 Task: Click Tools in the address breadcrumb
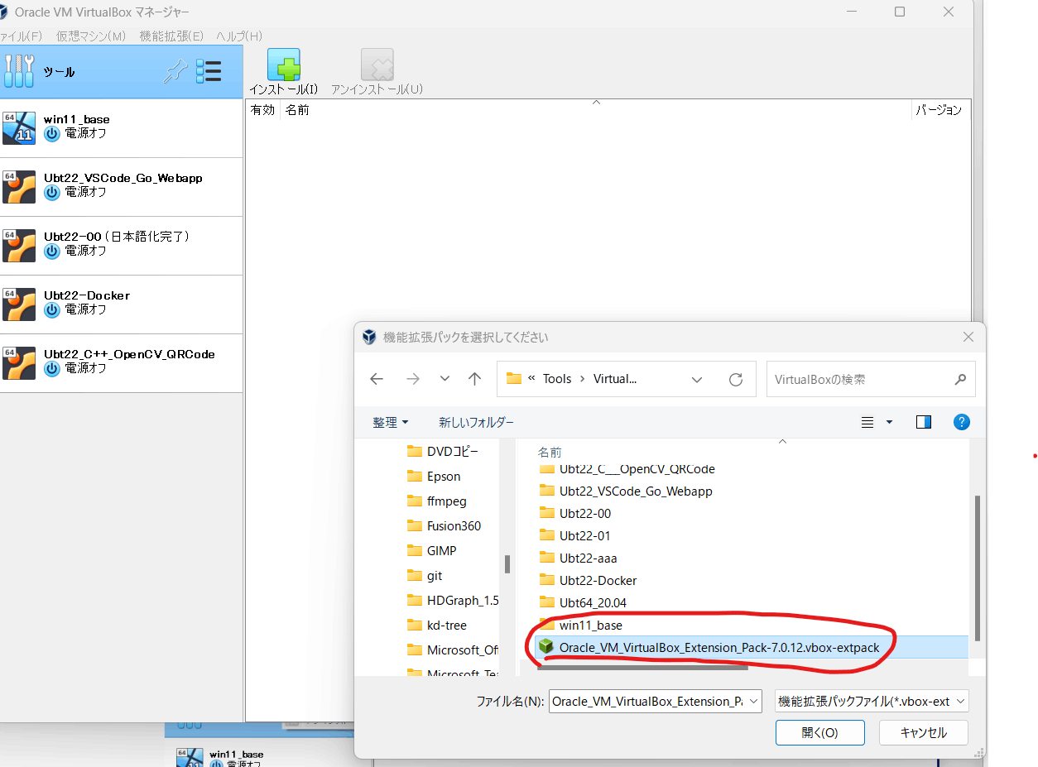tap(557, 379)
